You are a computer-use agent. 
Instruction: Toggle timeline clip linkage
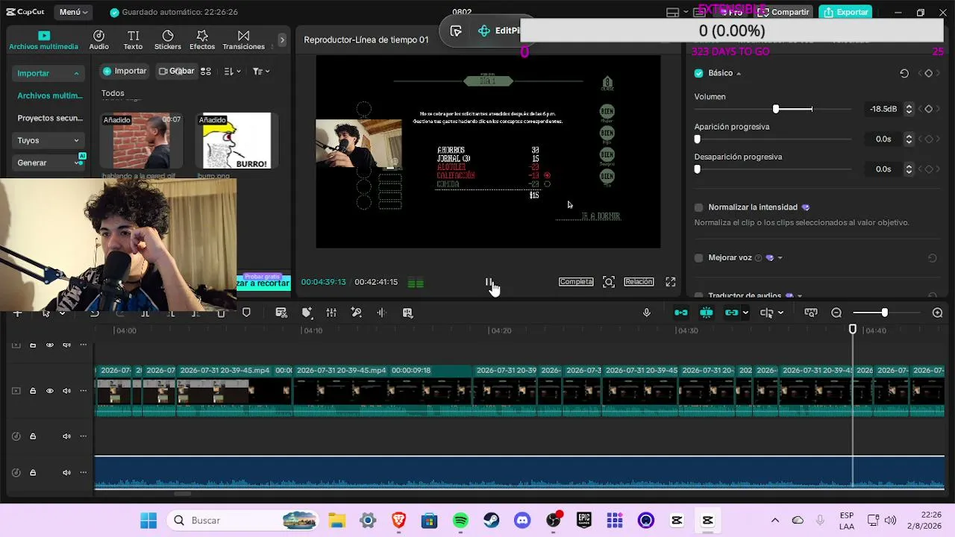pos(731,313)
